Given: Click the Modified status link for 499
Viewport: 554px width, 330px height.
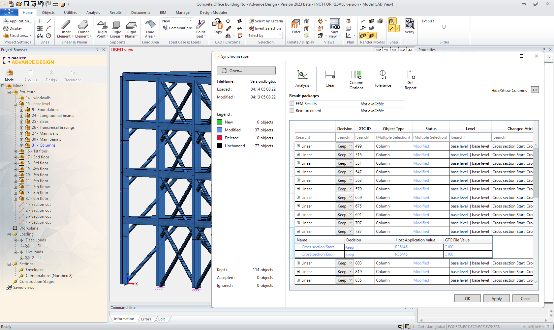Looking at the screenshot, I should pos(421,146).
